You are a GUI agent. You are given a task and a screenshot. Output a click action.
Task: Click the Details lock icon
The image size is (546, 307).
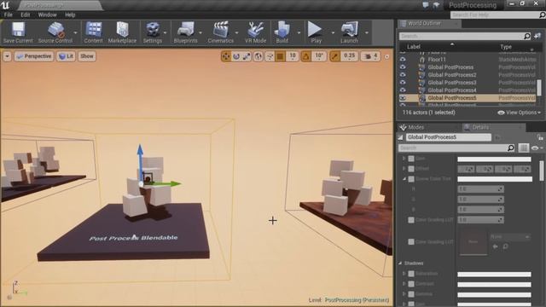(540, 137)
